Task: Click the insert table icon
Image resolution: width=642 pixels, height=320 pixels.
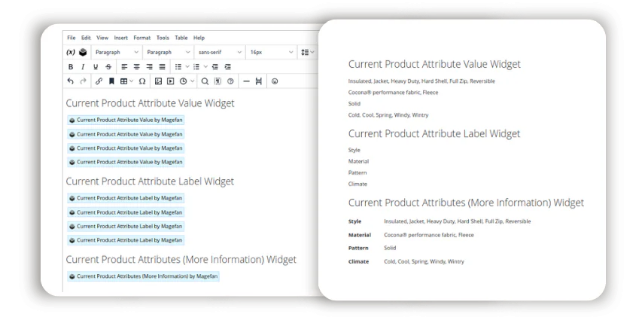Action: (123, 81)
